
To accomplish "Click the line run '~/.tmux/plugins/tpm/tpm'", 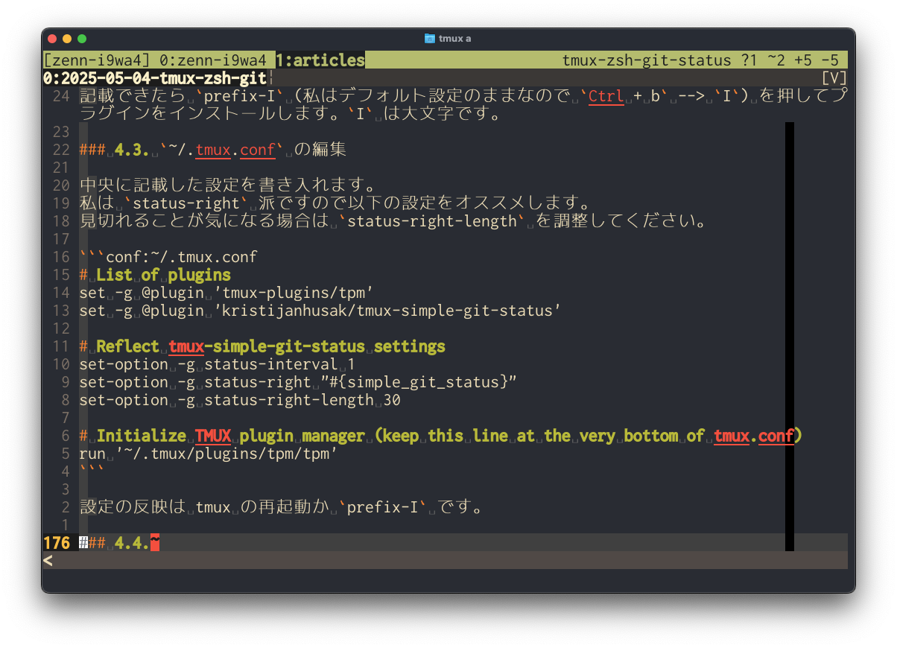I will (x=209, y=454).
